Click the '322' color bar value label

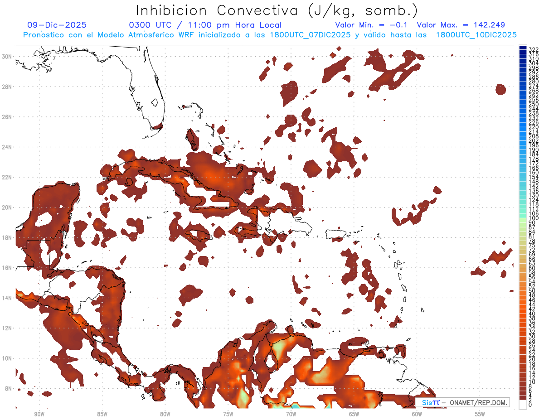pyautogui.click(x=534, y=49)
